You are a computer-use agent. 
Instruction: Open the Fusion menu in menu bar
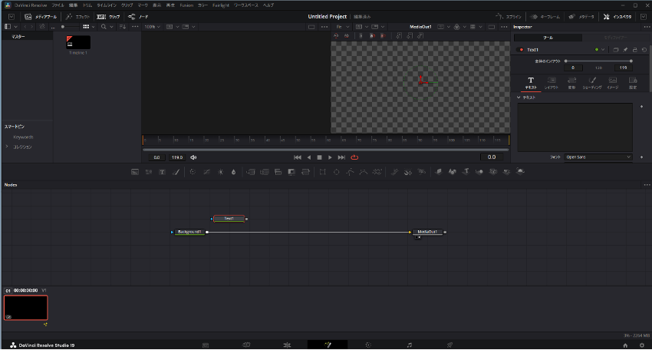tap(186, 5)
